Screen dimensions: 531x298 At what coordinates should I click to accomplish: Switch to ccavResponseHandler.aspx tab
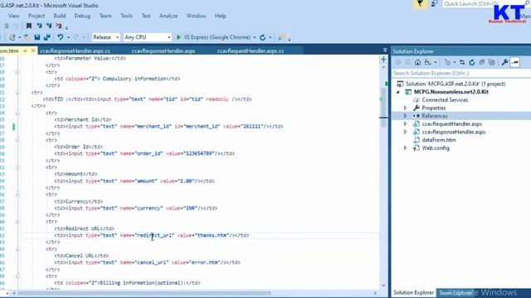[163, 51]
